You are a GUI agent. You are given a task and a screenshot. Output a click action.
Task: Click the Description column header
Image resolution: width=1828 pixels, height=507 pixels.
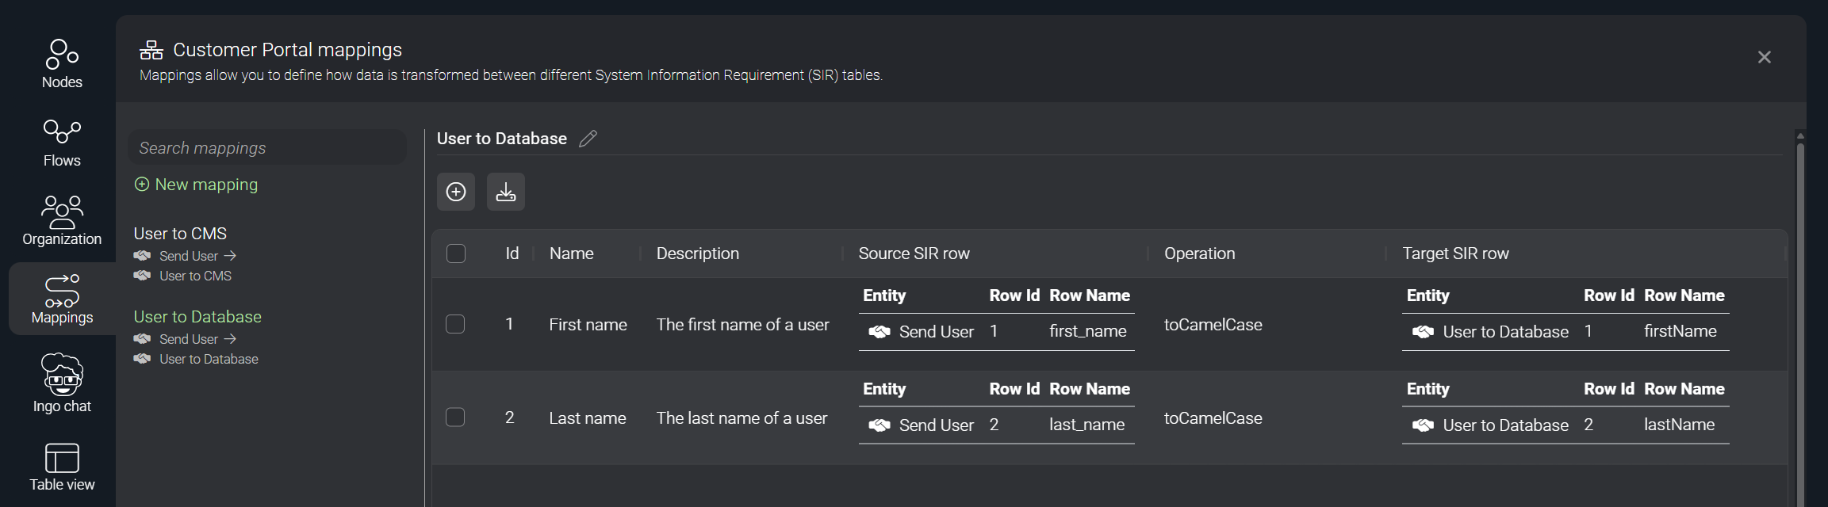pyautogui.click(x=698, y=253)
